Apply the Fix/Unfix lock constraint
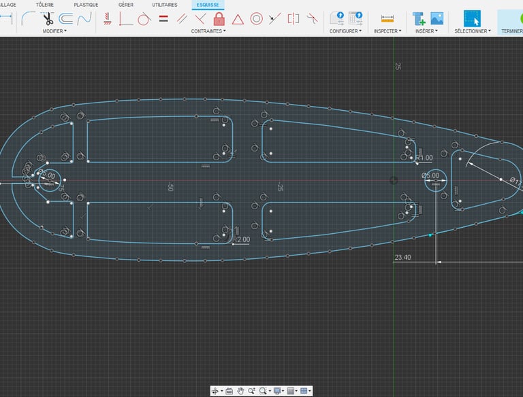Screen dimensions: 523x397 [219, 18]
